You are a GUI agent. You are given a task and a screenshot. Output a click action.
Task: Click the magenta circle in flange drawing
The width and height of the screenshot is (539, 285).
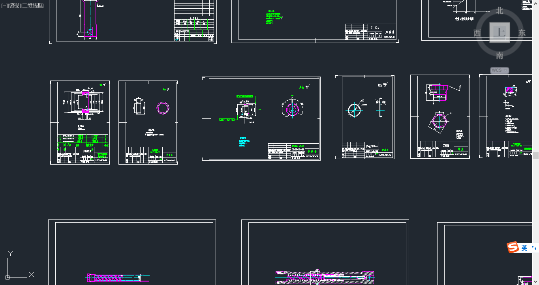(x=292, y=110)
